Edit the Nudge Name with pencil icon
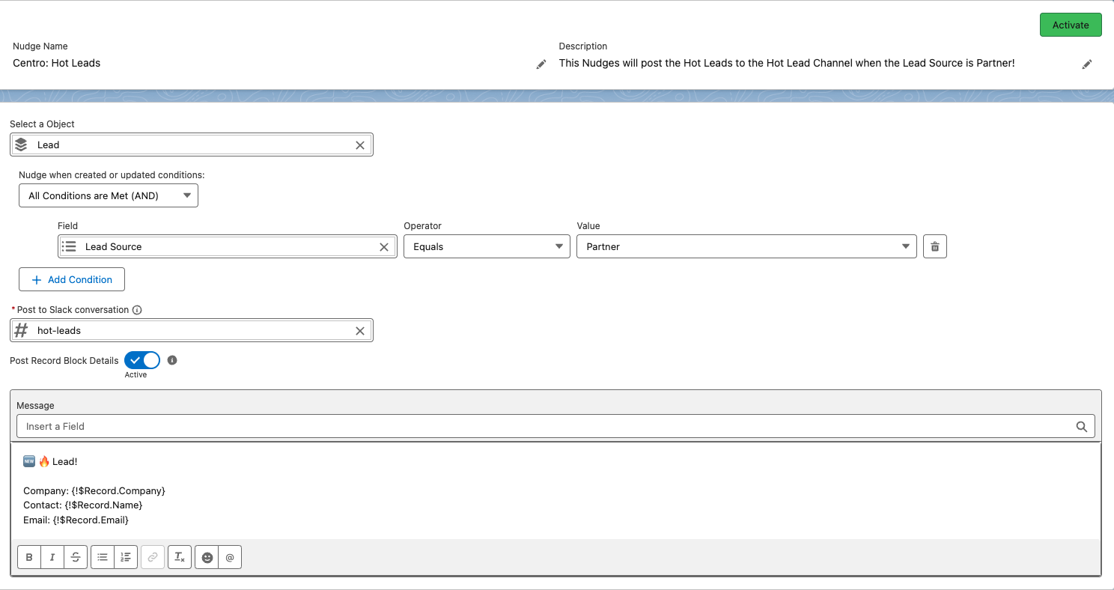The height and width of the screenshot is (590, 1114). [x=541, y=64]
